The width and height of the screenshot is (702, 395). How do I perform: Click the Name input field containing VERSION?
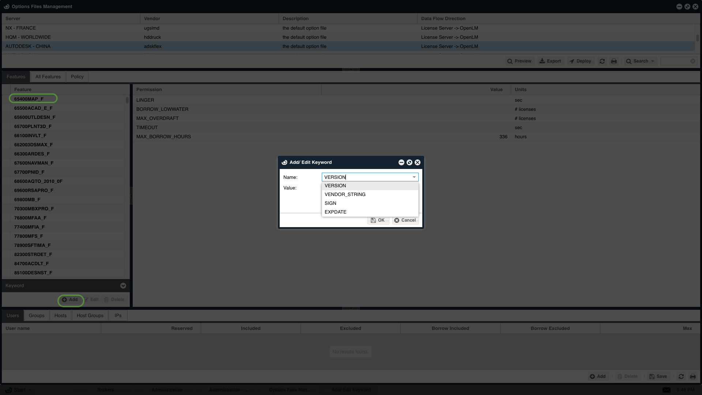pos(366,177)
